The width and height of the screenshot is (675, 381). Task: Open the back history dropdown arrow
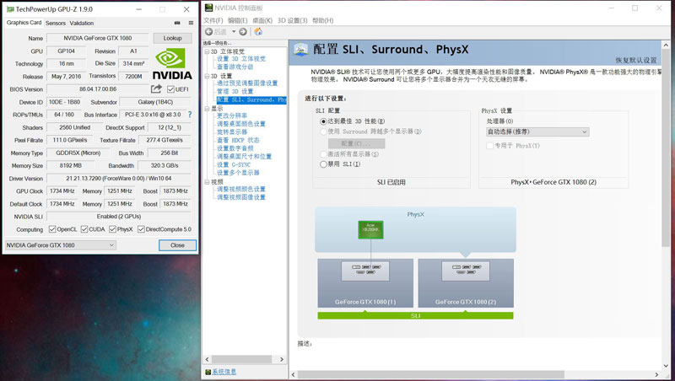234,31
